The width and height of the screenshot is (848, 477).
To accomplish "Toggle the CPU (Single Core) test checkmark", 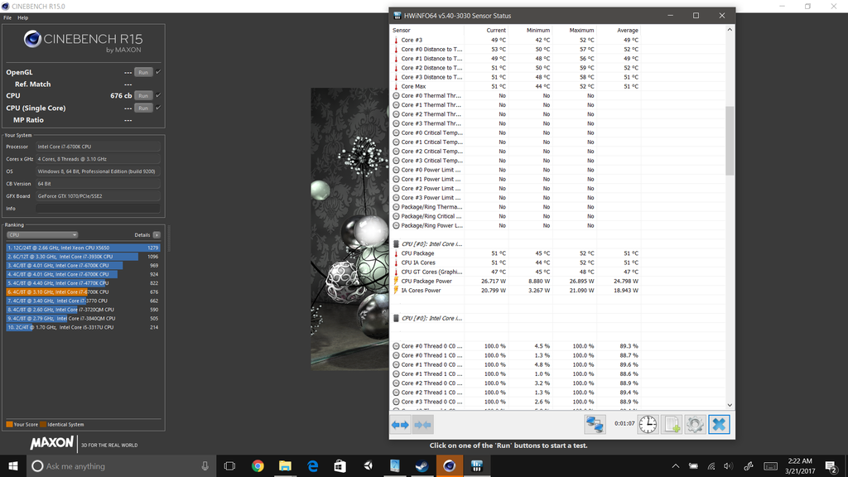I will (x=158, y=108).
